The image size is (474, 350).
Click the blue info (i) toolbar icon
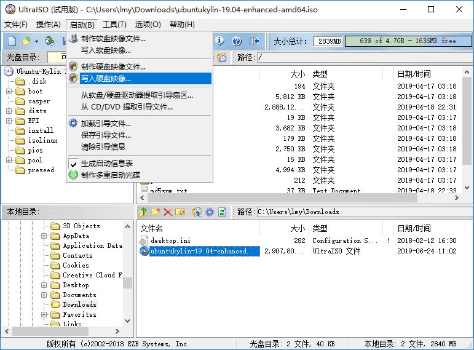point(219,41)
